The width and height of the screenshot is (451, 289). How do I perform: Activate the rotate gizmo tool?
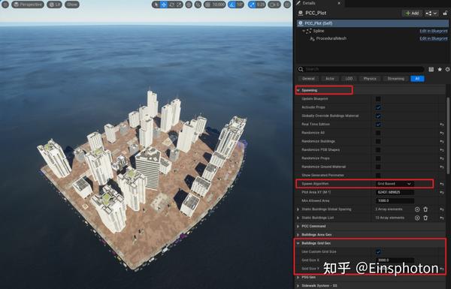pos(171,5)
